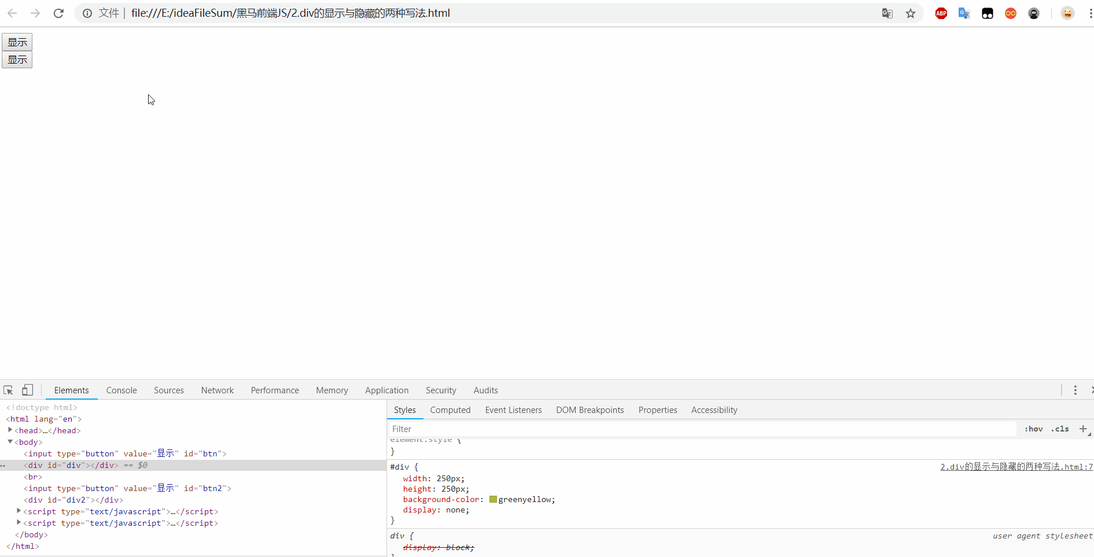This screenshot has width=1094, height=557.
Task: Go back to the previous page
Action: tap(12, 13)
